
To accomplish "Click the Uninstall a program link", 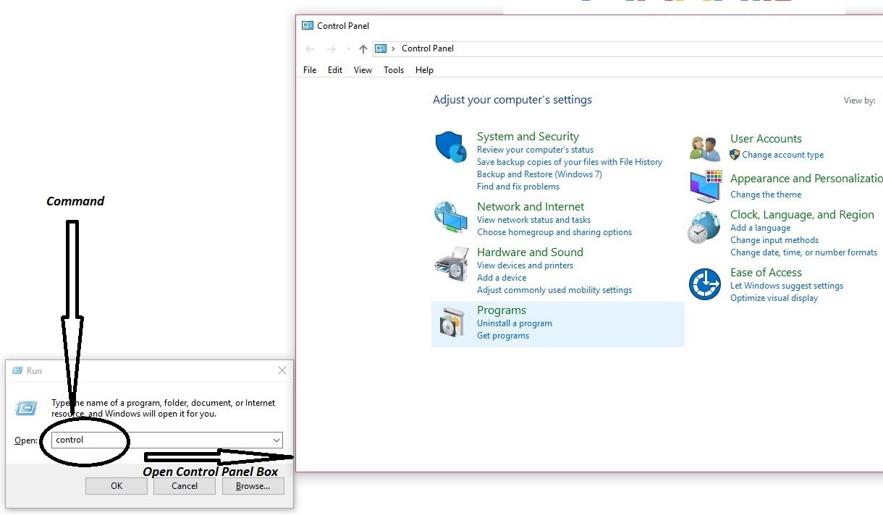I will pos(514,323).
